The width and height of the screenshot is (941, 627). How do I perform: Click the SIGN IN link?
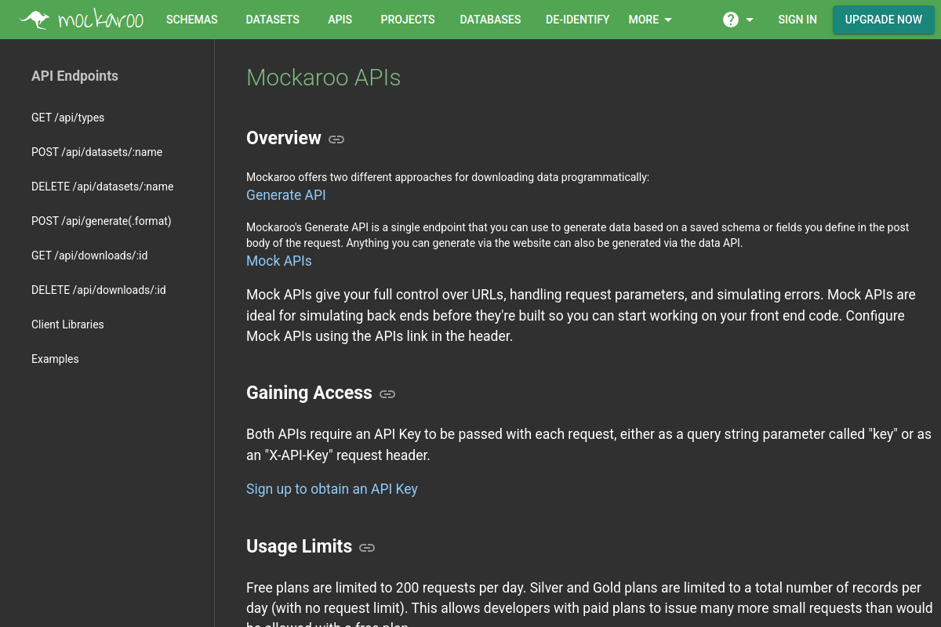pyautogui.click(x=797, y=20)
